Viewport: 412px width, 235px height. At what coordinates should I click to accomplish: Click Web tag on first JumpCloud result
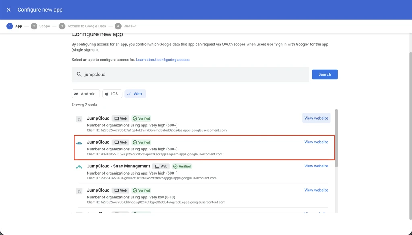pyautogui.click(x=120, y=118)
